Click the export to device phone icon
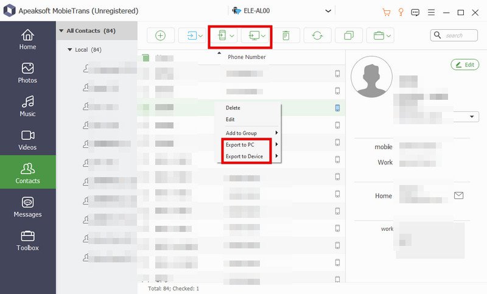Image resolution: width=487 pixels, height=294 pixels. 222,35
